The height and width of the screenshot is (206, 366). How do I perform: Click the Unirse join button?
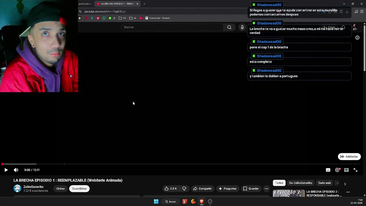click(x=60, y=189)
